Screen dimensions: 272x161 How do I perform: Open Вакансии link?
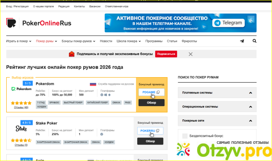pyautogui.click(x=95, y=6)
